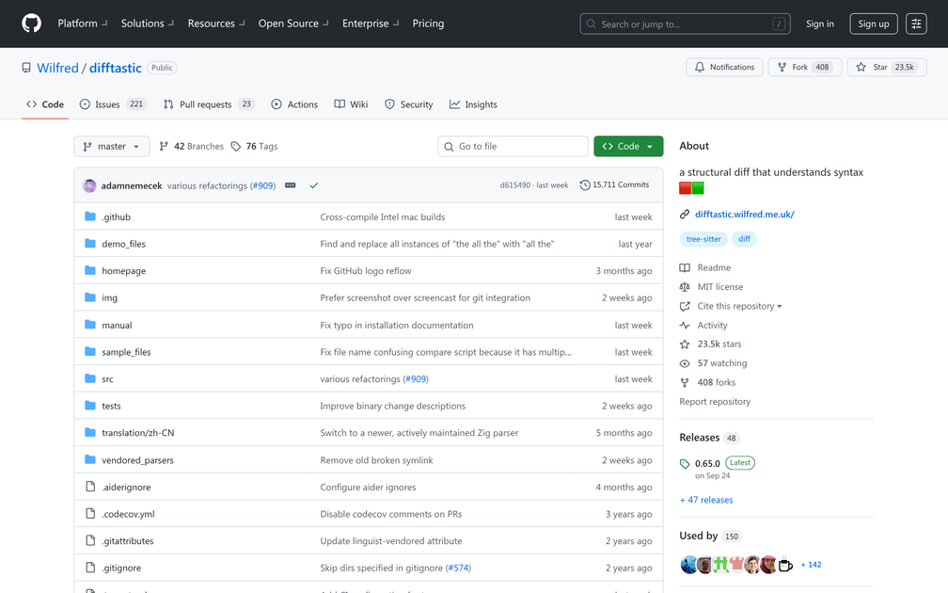Open the Platform navigation menu
This screenshot has width=948, height=593.
[82, 24]
